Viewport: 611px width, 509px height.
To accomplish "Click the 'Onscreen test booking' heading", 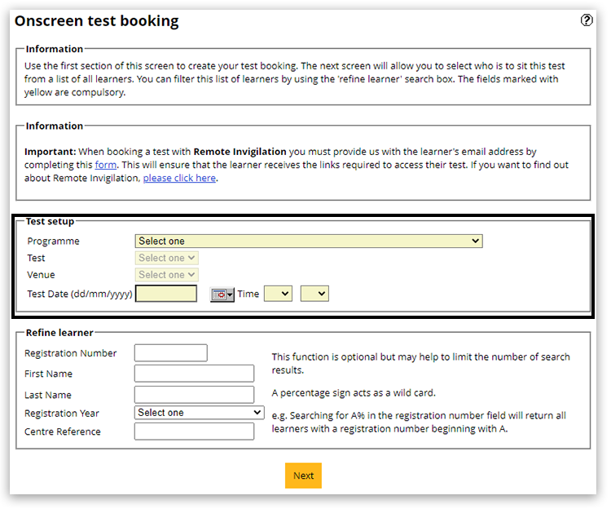I will (96, 21).
